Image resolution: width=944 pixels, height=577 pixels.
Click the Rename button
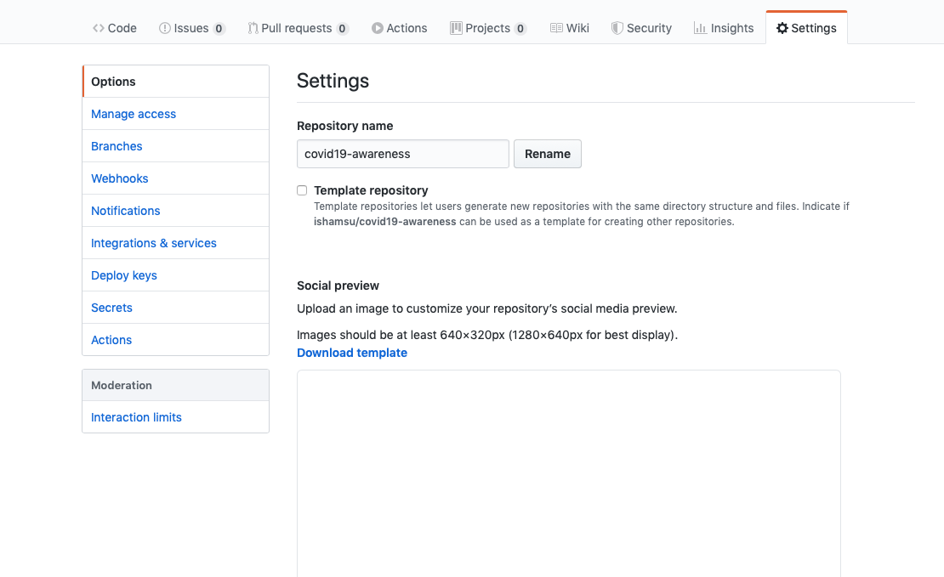(547, 154)
